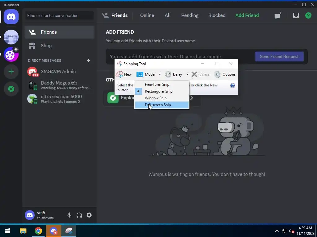
Task: Click the Discord taskbar icon
Action: pos(54,231)
